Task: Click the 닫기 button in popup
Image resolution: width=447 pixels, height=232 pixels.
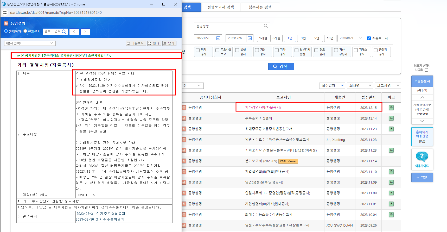Action: click(169, 43)
